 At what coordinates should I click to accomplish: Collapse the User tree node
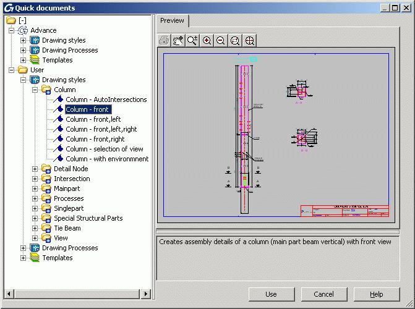point(11,70)
